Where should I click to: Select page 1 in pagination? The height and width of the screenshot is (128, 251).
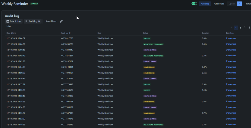click(x=236, y=28)
